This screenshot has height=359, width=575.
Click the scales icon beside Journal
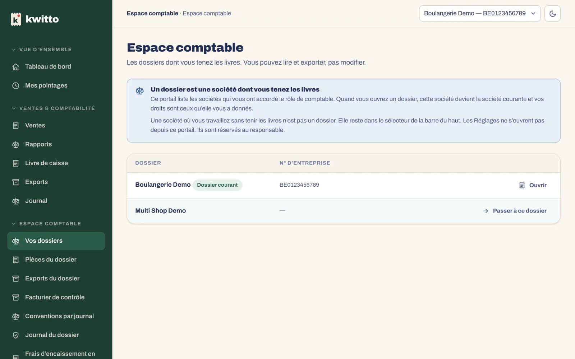click(x=16, y=201)
